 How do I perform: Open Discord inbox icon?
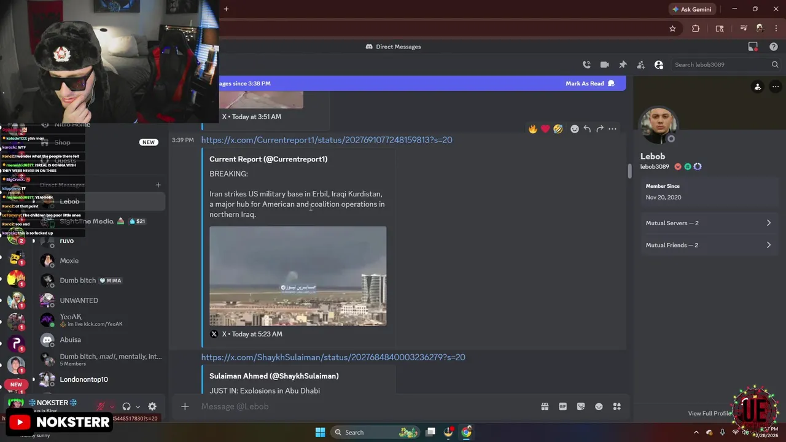click(753, 47)
